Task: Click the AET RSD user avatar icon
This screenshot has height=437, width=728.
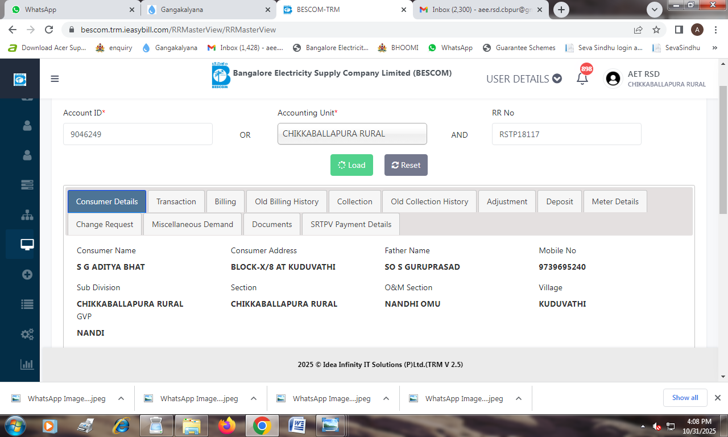Action: point(613,79)
